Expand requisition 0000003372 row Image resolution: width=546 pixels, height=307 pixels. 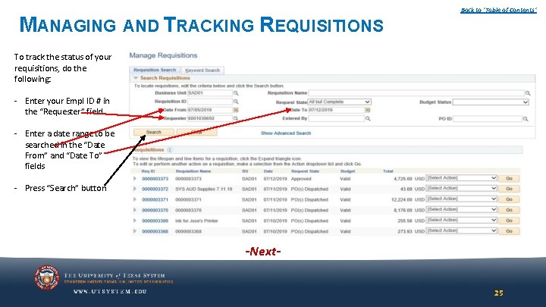click(135, 189)
